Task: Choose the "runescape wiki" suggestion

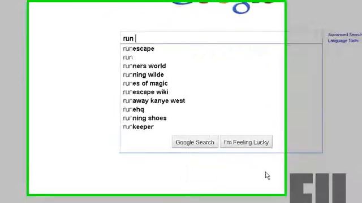Action: tap(145, 92)
